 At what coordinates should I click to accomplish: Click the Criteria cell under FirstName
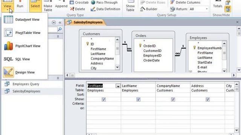point(104,104)
